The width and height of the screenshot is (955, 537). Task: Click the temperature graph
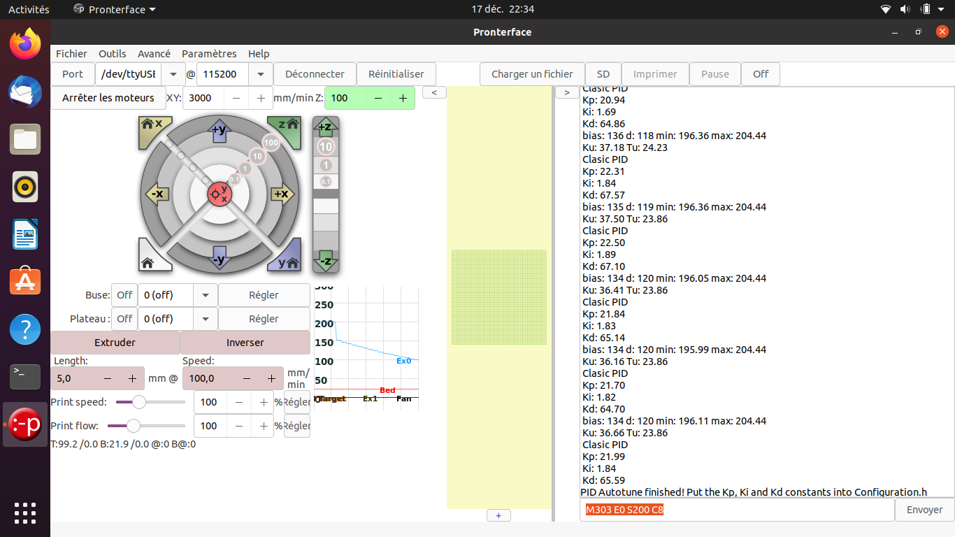click(366, 348)
